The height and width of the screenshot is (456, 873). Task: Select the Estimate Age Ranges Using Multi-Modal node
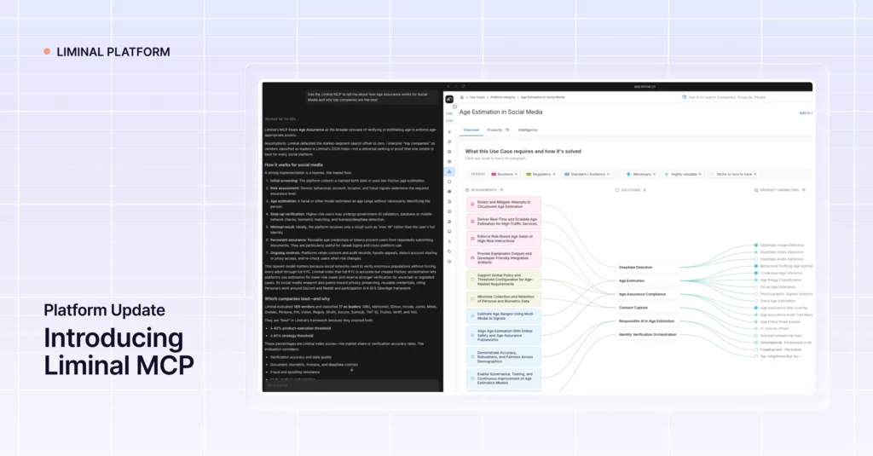click(x=503, y=315)
